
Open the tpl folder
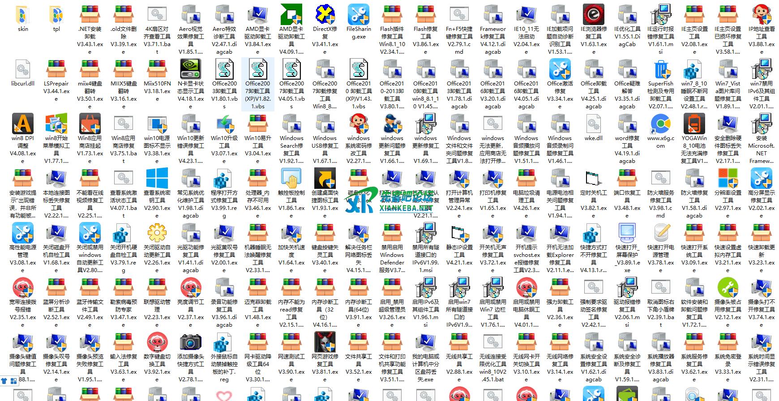56,15
